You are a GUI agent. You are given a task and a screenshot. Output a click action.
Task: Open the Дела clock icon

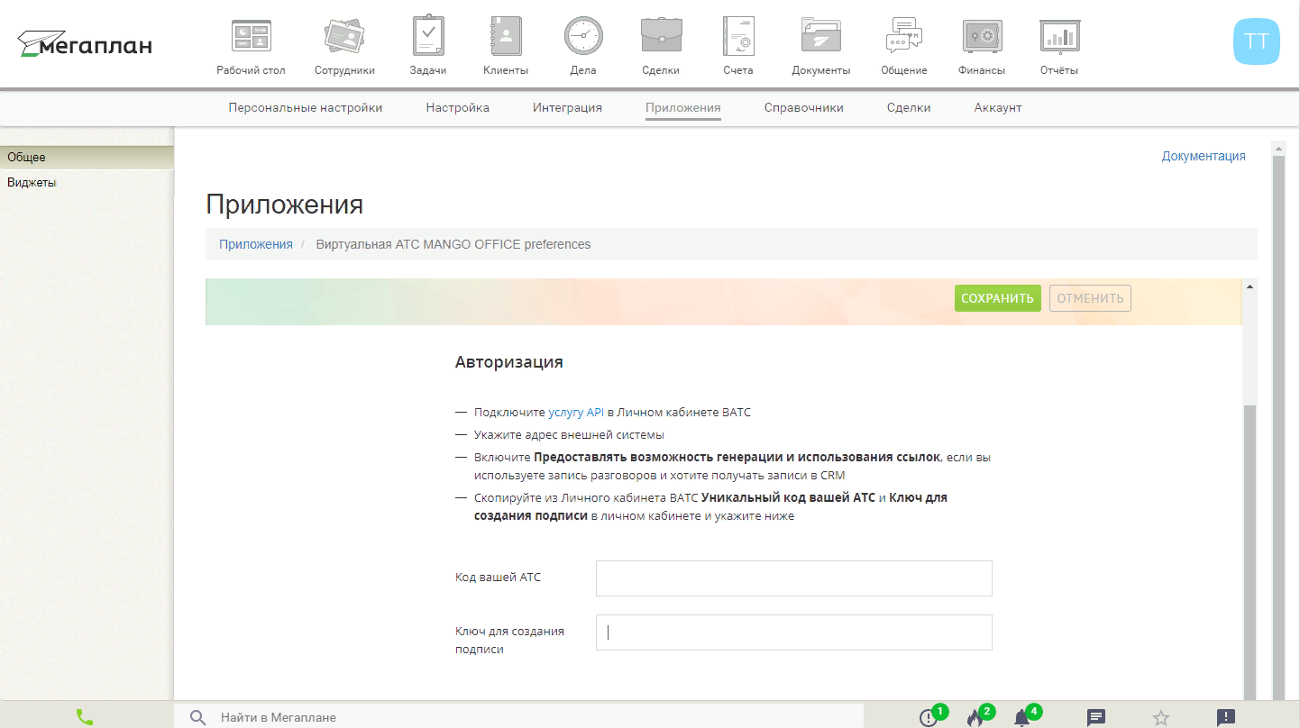pyautogui.click(x=583, y=36)
